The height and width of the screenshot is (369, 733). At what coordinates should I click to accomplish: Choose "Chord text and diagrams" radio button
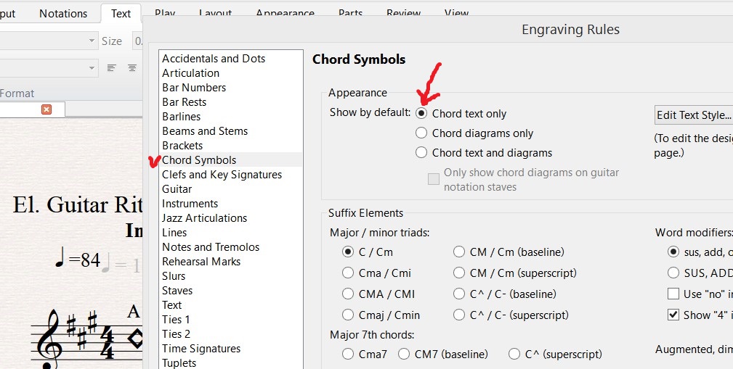click(x=421, y=153)
